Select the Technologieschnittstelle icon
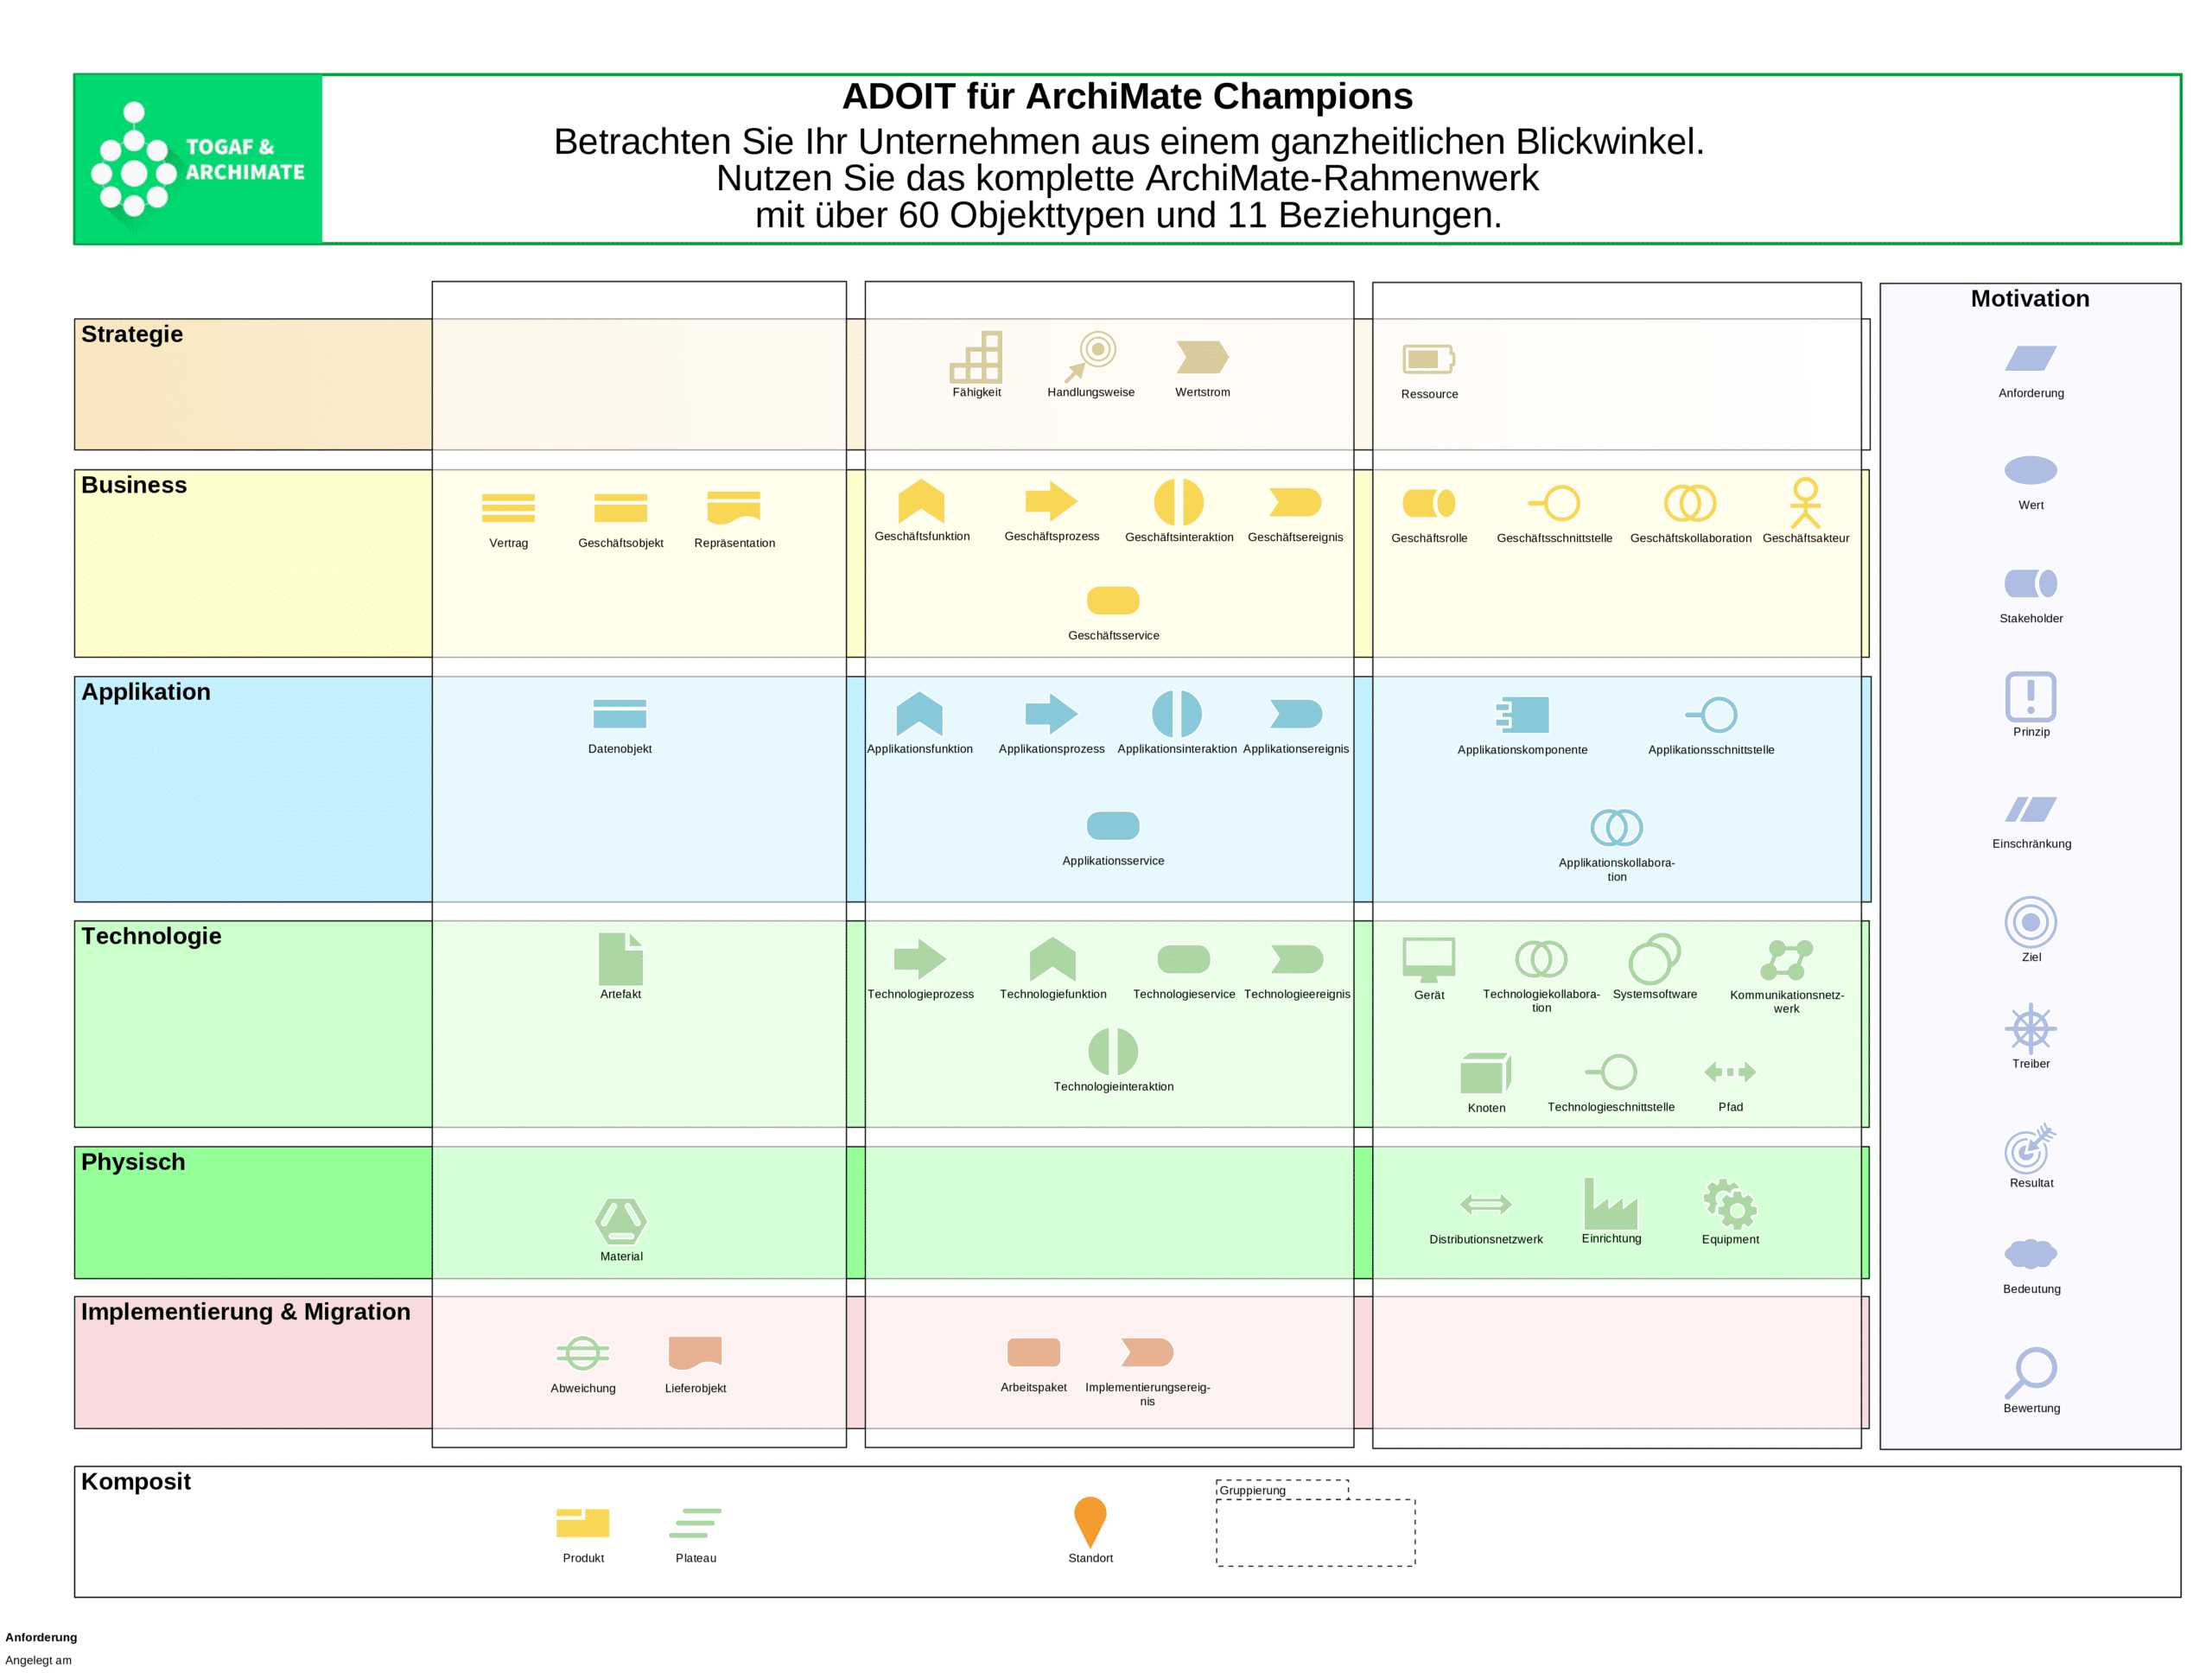The width and height of the screenshot is (2212, 1673). [1611, 1072]
